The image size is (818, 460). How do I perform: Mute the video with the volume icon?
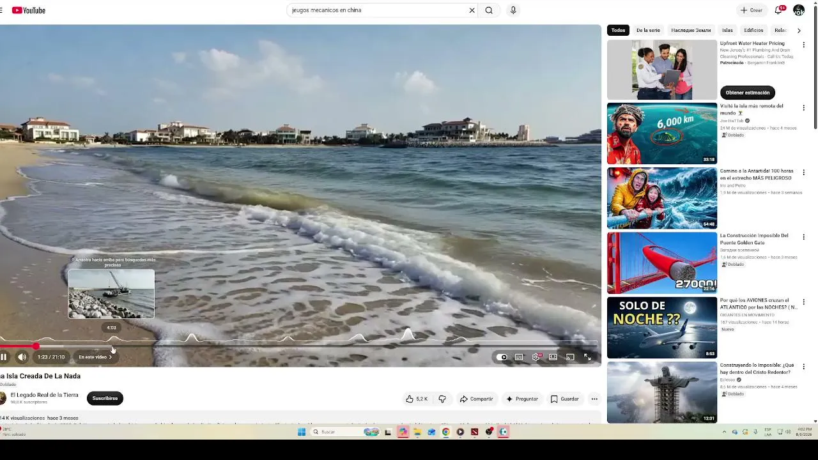[x=22, y=357]
